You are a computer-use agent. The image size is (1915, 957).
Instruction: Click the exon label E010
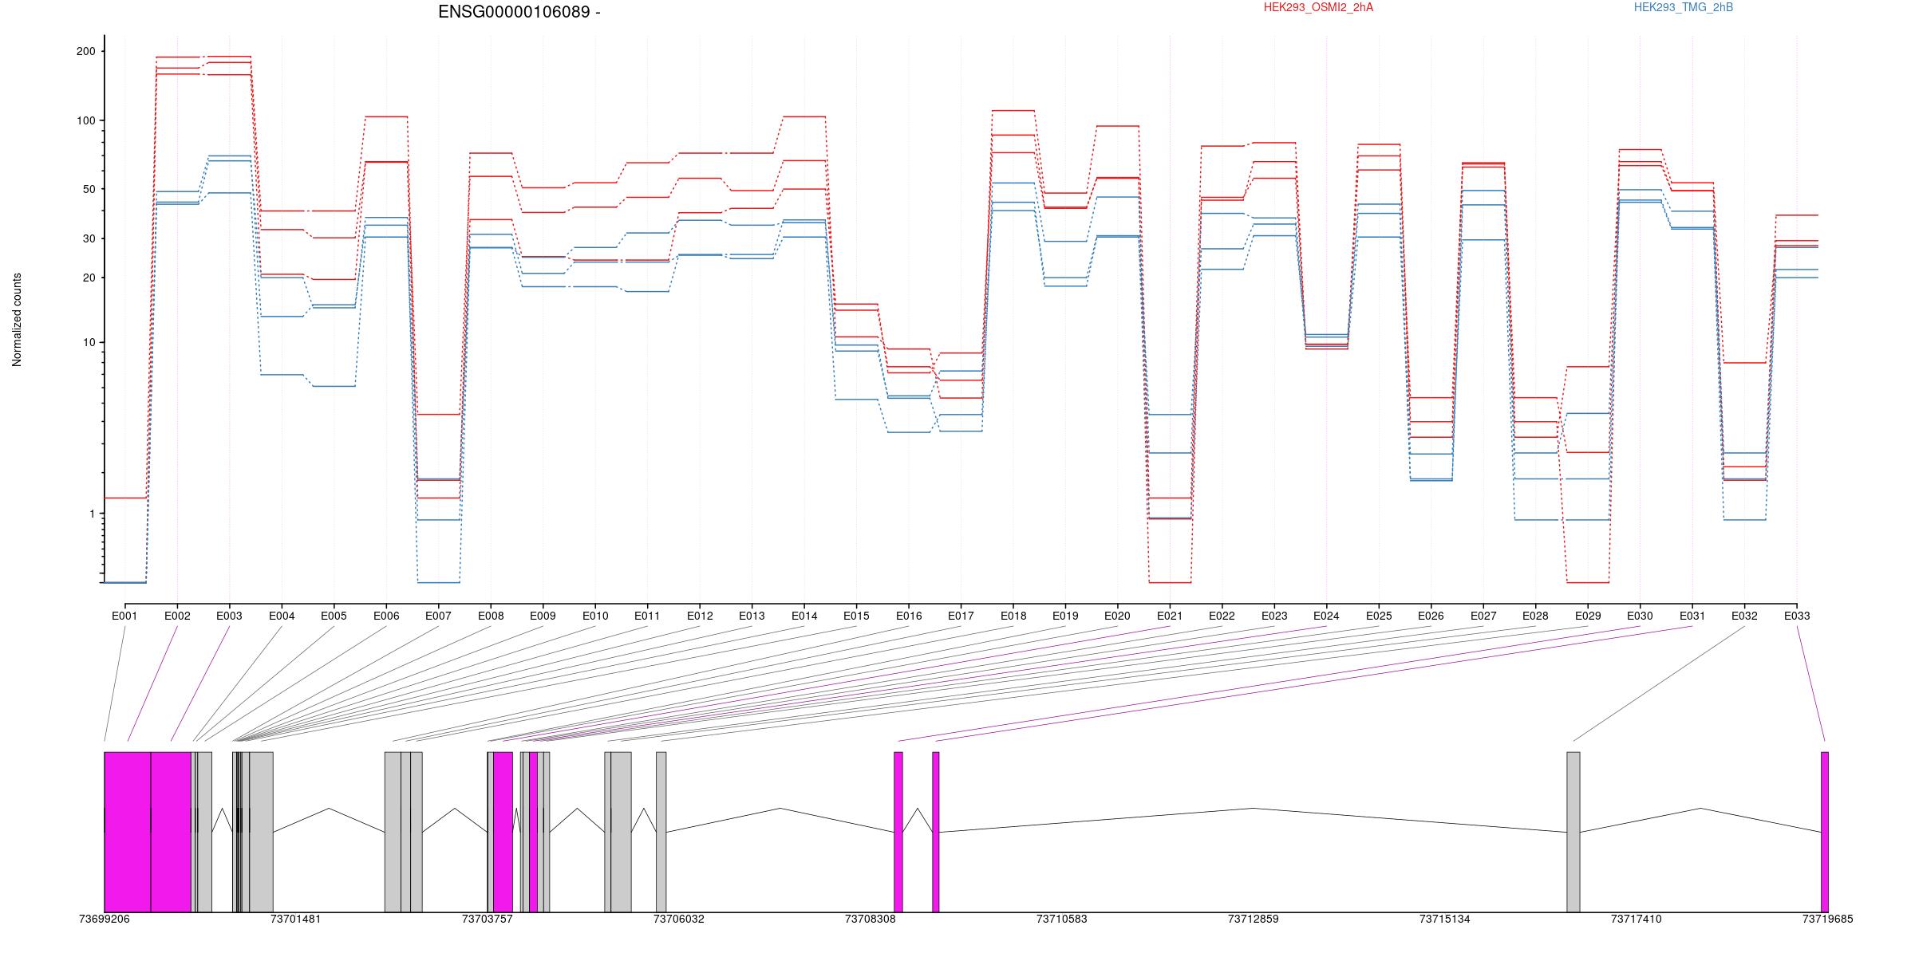(595, 616)
